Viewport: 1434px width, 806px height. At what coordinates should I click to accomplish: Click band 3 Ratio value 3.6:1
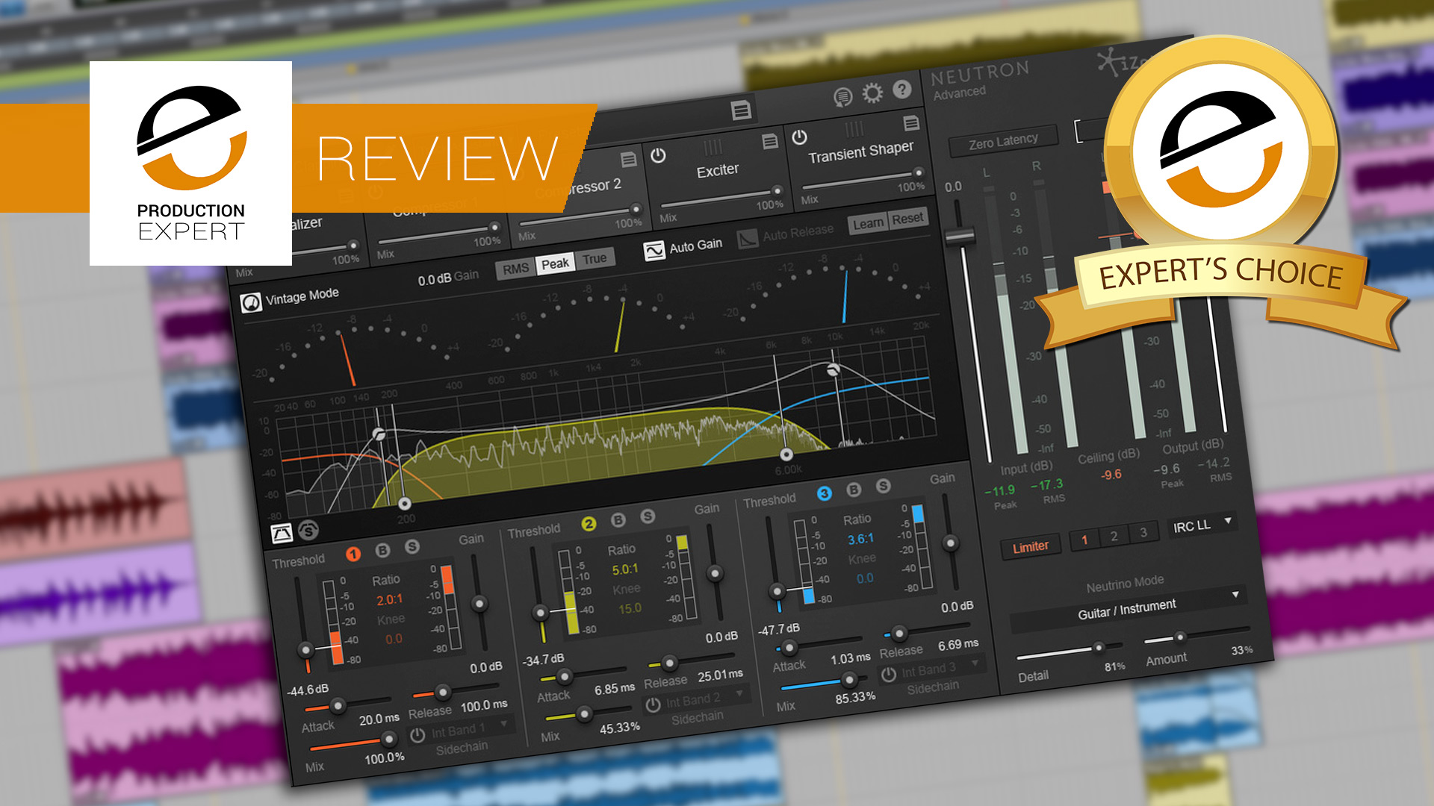pyautogui.click(x=860, y=539)
